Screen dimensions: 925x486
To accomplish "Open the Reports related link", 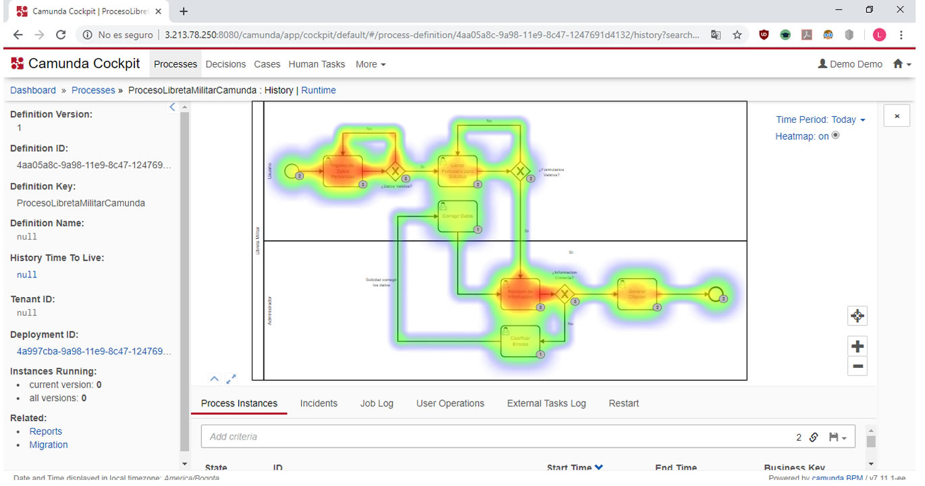I will (45, 431).
